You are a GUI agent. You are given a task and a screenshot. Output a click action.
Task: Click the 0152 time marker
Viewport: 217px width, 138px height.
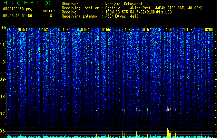point(44,30)
